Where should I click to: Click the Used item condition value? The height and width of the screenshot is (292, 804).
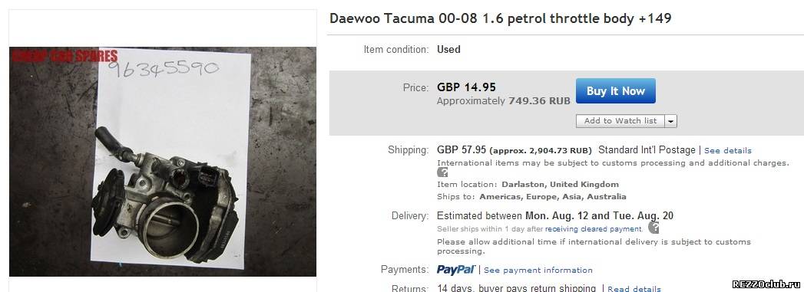coord(448,50)
